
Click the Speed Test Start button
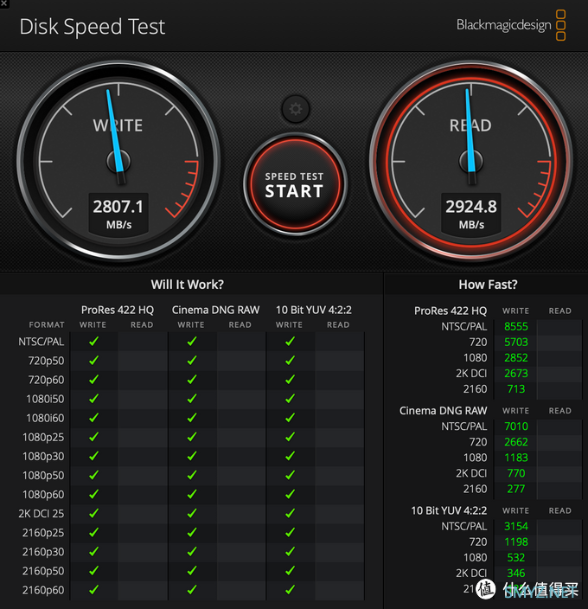[x=295, y=184]
